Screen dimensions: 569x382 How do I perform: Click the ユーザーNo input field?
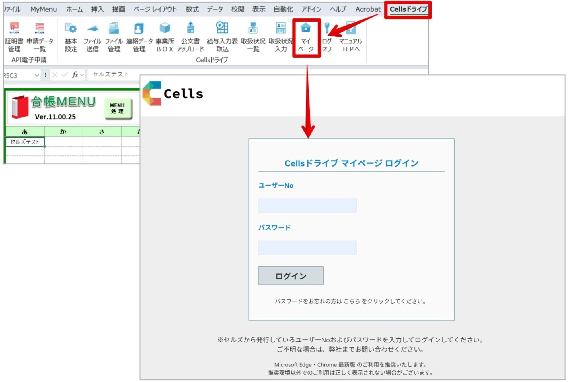307,206
